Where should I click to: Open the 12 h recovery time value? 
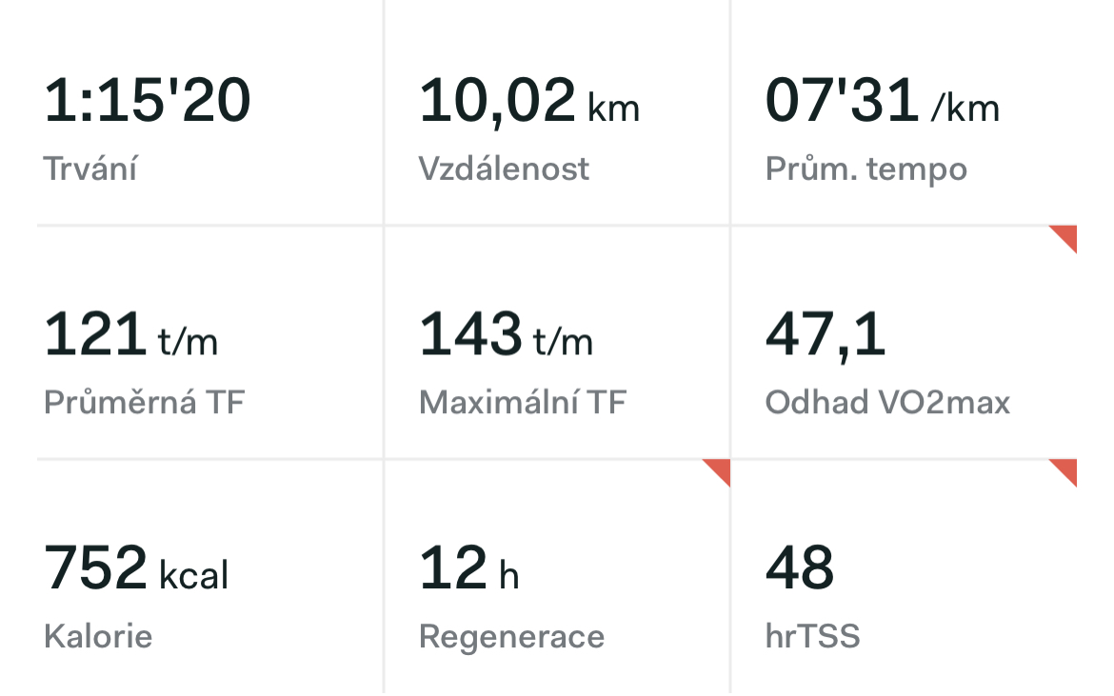[x=468, y=567]
